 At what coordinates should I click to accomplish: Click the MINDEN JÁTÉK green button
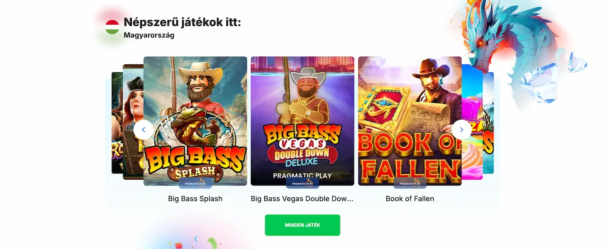[302, 225]
